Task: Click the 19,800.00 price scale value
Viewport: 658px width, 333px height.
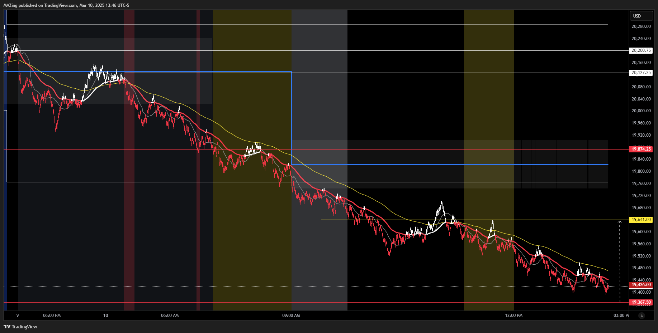Action: 641,171
